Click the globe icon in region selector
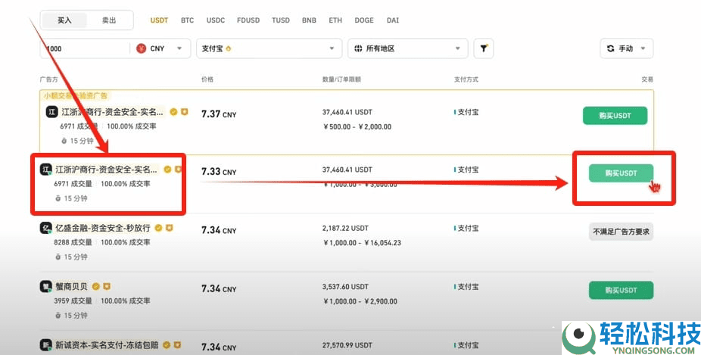 [x=358, y=48]
